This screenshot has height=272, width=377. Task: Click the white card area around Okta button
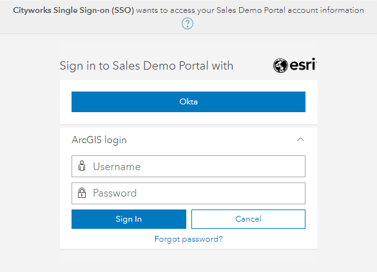click(189, 119)
